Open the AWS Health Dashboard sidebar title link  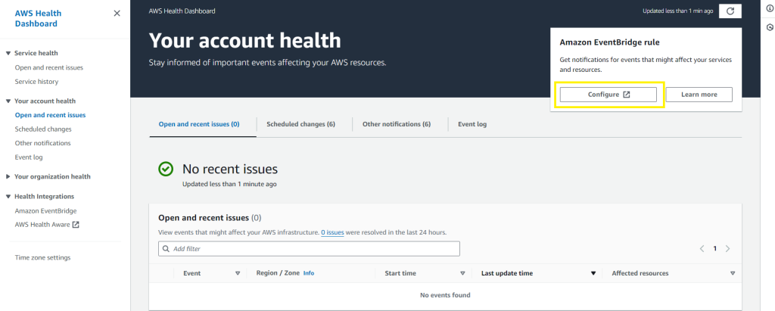tap(38, 19)
